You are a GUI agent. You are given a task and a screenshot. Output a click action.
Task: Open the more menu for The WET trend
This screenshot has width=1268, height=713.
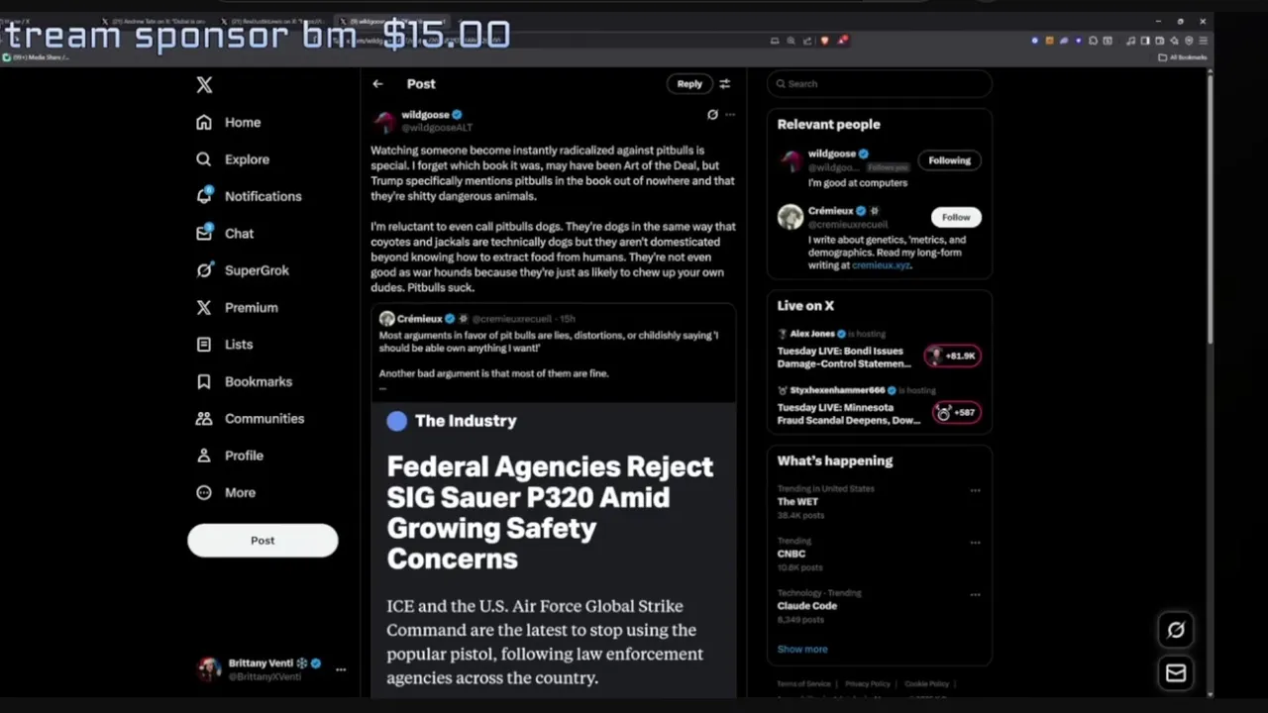pyautogui.click(x=975, y=490)
